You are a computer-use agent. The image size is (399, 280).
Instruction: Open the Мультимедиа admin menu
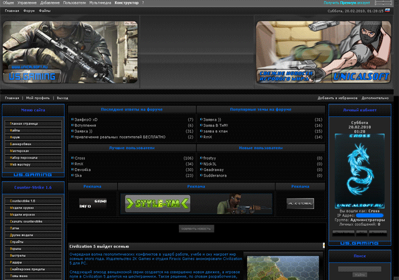[100, 3]
